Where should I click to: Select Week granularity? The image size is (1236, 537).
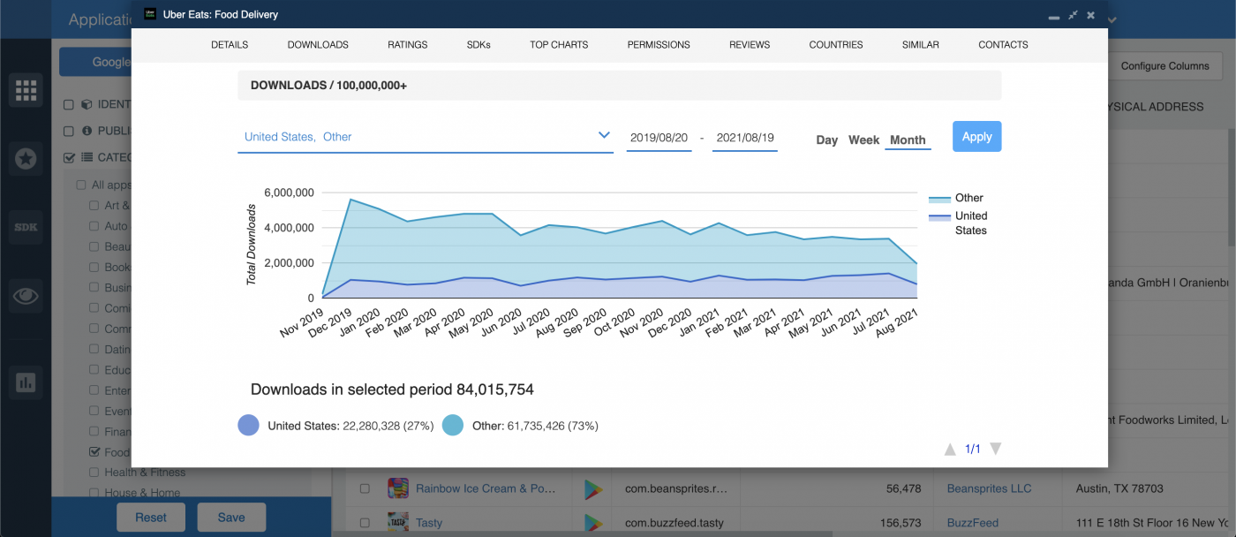click(864, 140)
